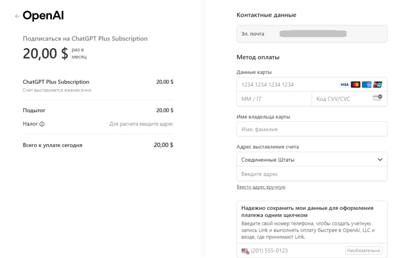Screen dimensions: 415x258
Task: Click the Имя владельца карты label
Action: tap(263, 117)
